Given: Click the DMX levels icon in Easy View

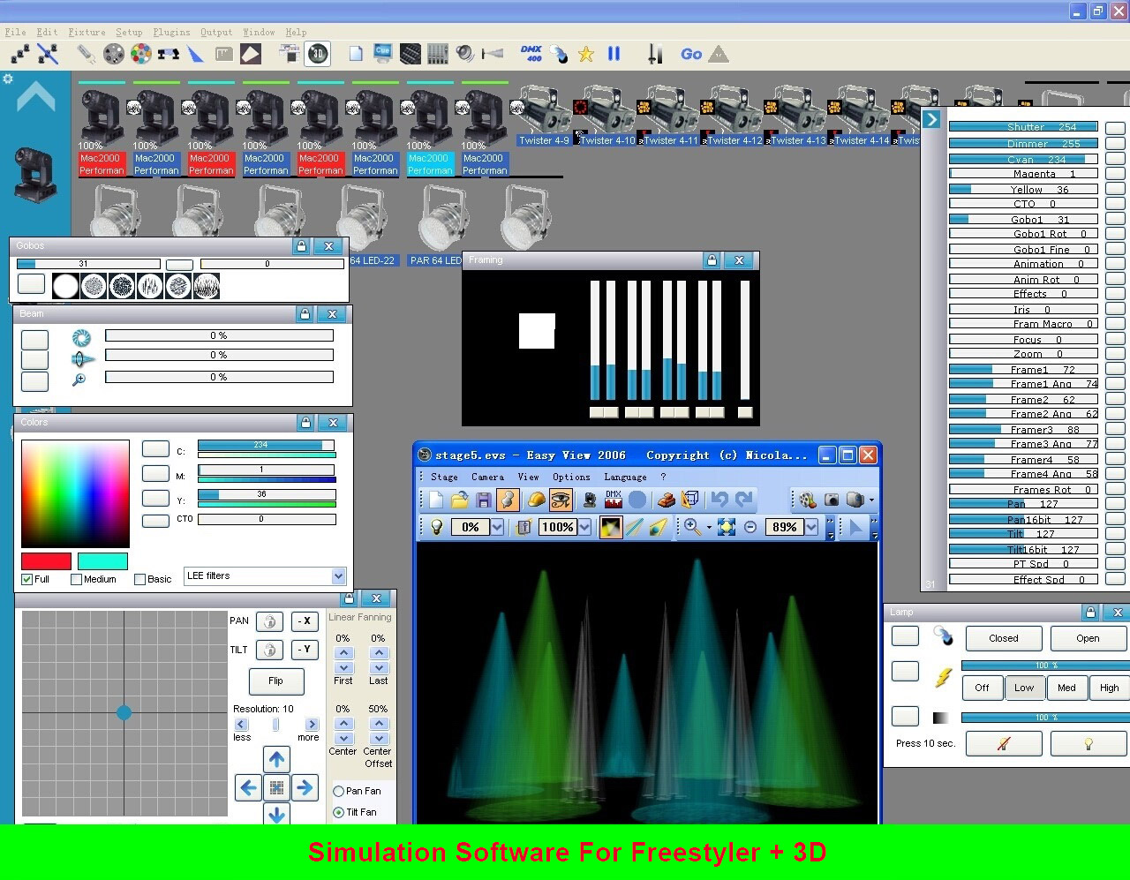Looking at the screenshot, I should pyautogui.click(x=614, y=500).
